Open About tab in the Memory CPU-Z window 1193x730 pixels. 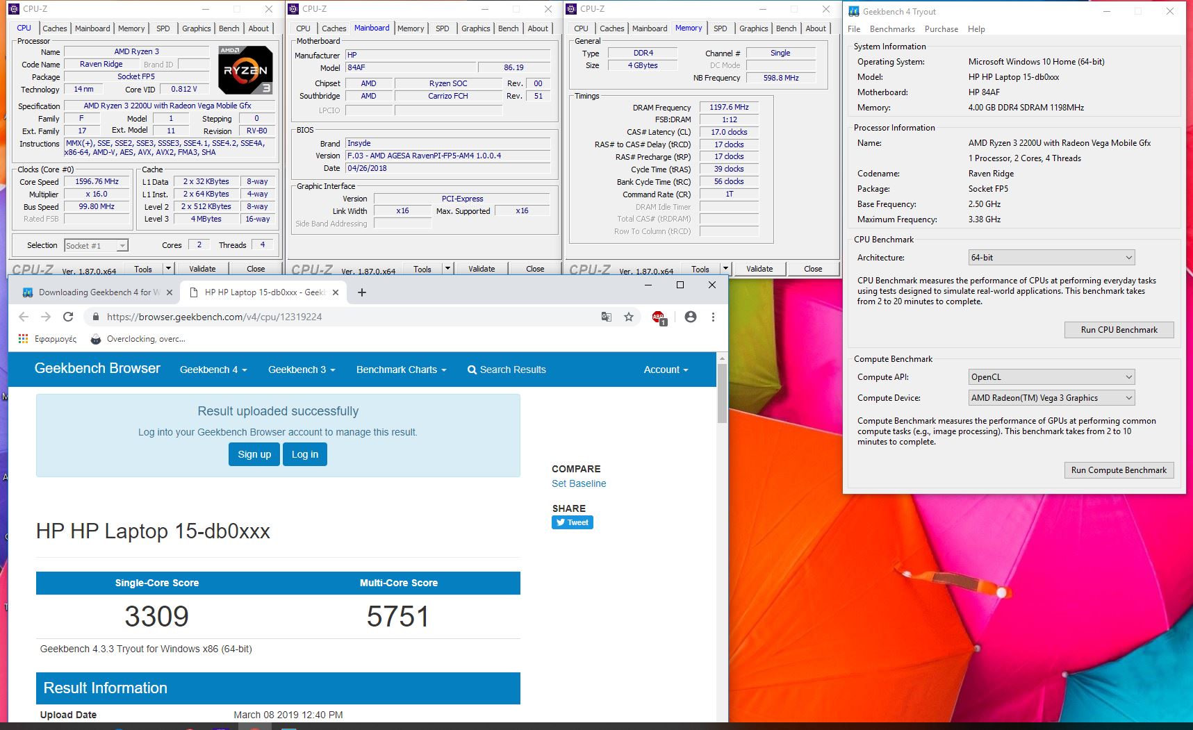click(x=816, y=28)
